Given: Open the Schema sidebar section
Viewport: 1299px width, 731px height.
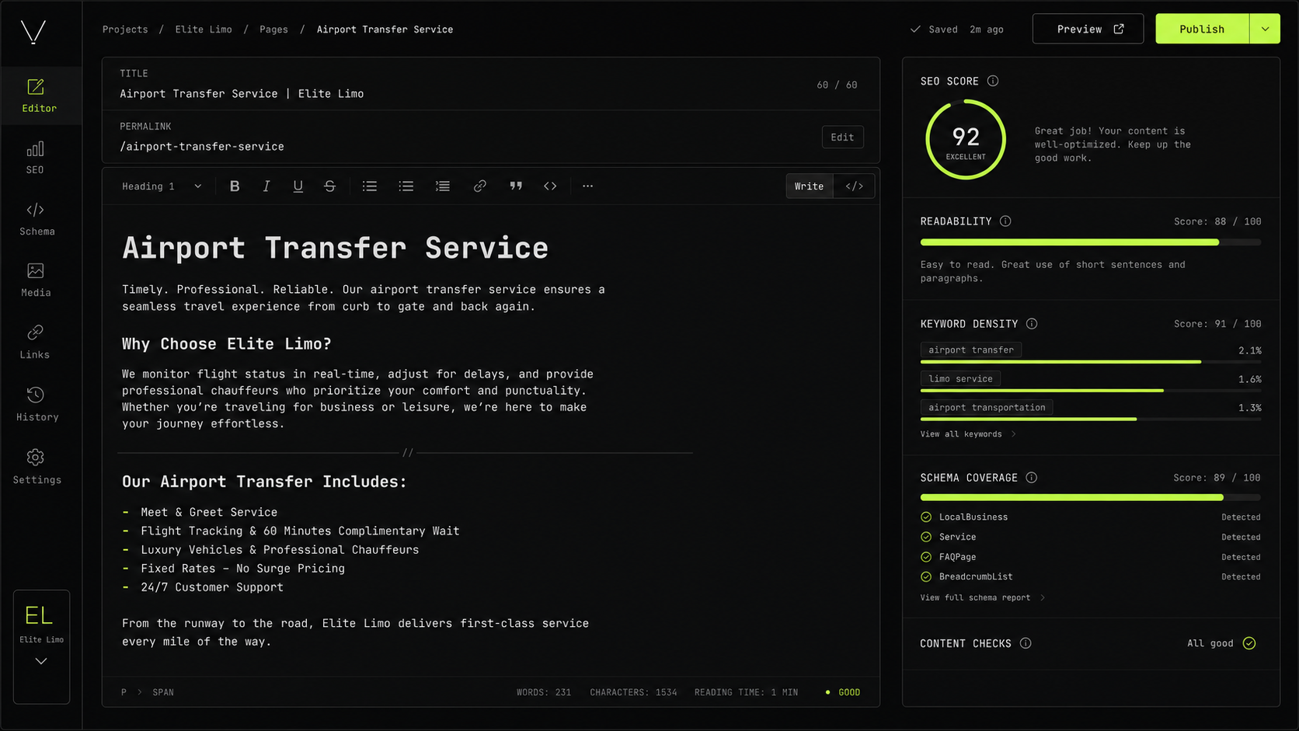Looking at the screenshot, I should coord(37,218).
